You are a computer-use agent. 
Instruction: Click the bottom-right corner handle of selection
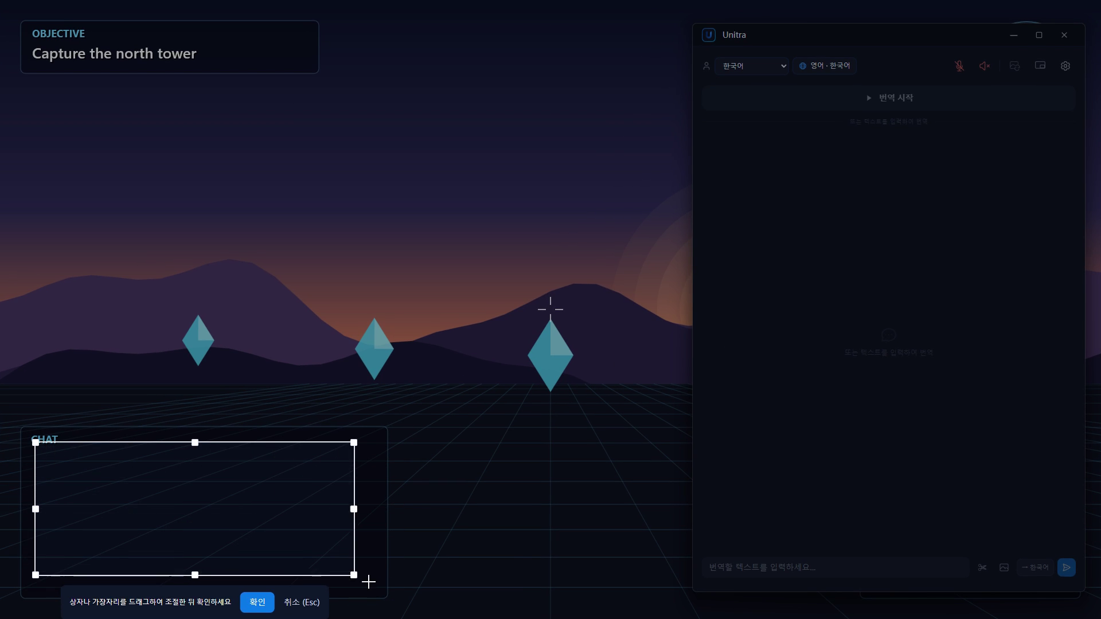(354, 575)
